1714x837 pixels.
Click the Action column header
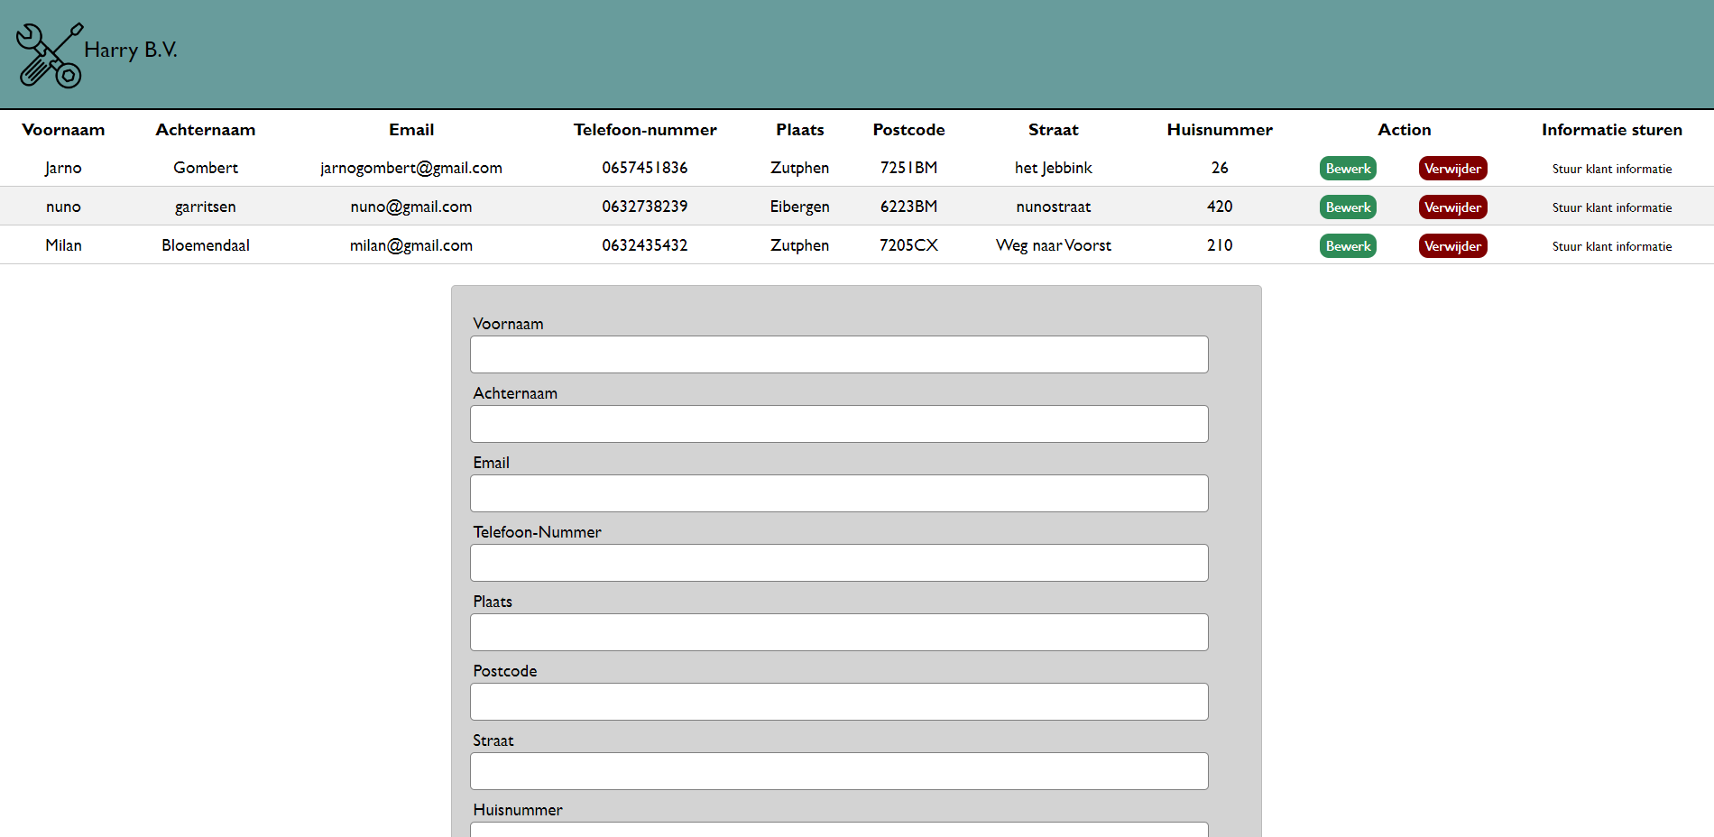1404,130
